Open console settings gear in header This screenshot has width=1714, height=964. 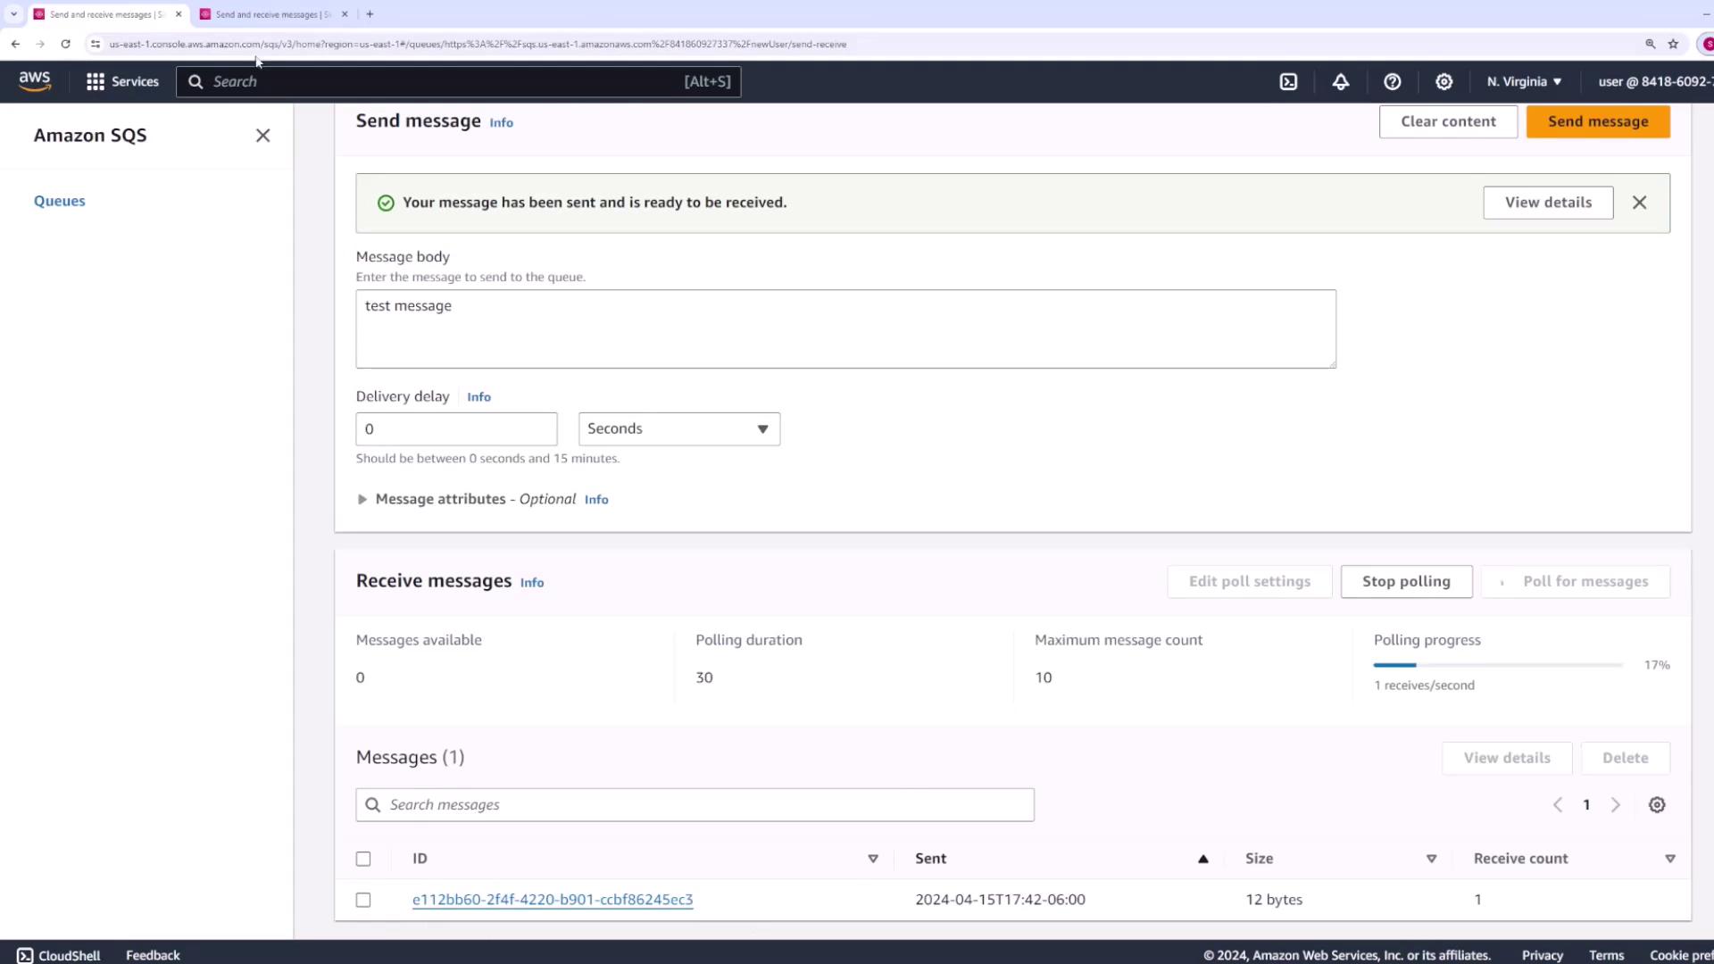click(x=1444, y=81)
